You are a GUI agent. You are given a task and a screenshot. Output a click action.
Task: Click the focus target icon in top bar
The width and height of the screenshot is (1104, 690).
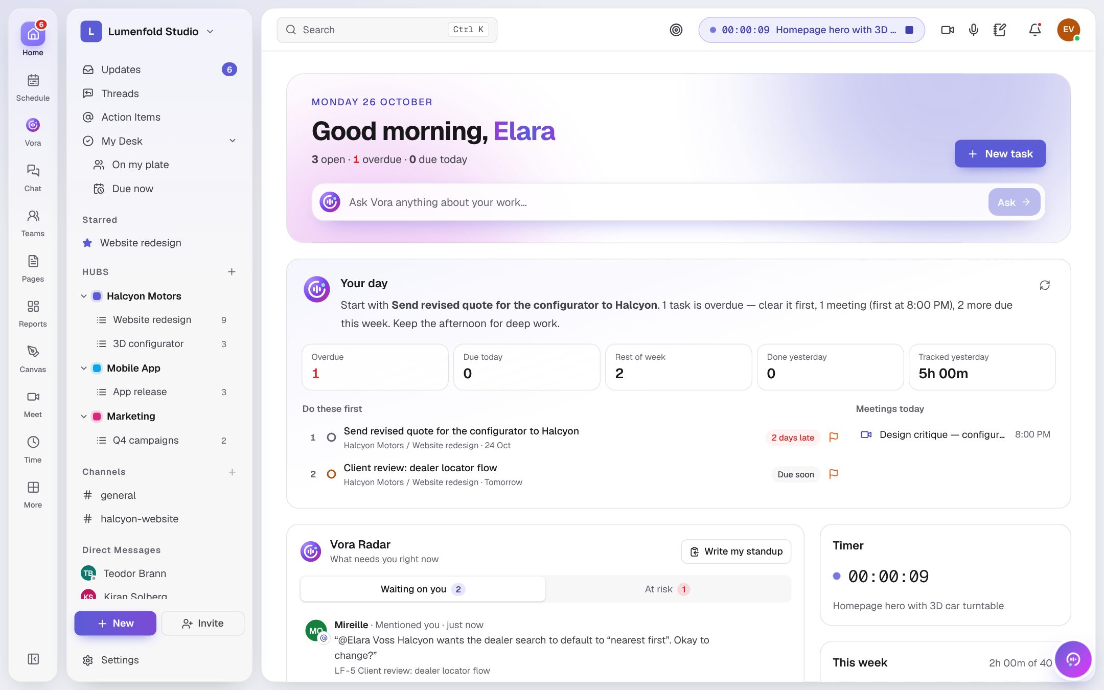676,30
